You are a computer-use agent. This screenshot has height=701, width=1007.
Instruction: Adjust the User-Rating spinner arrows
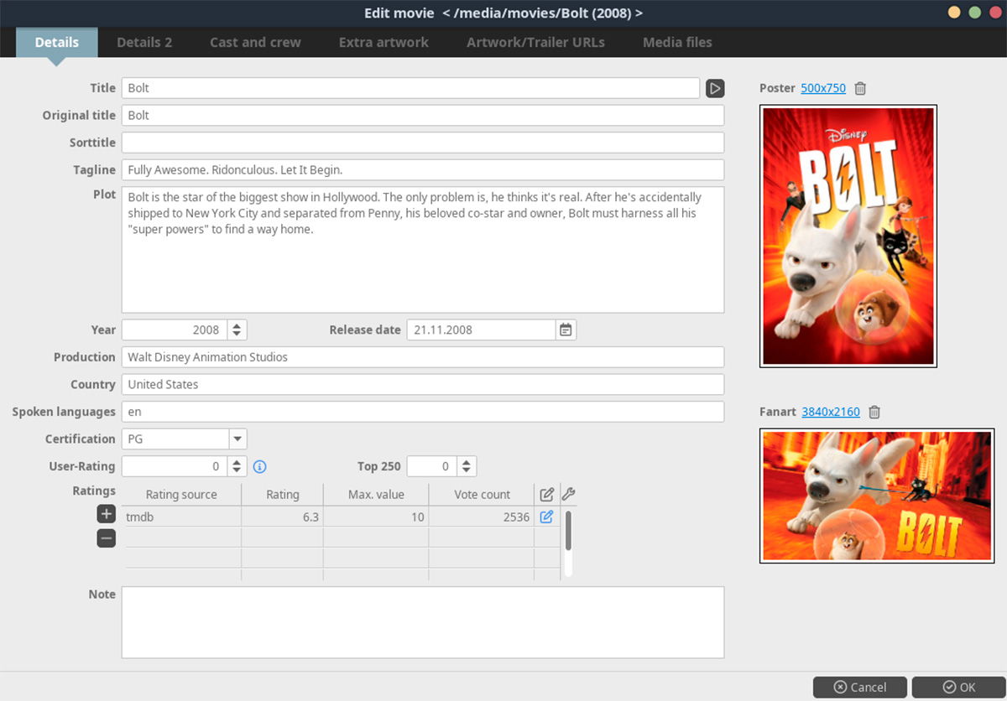coord(237,466)
